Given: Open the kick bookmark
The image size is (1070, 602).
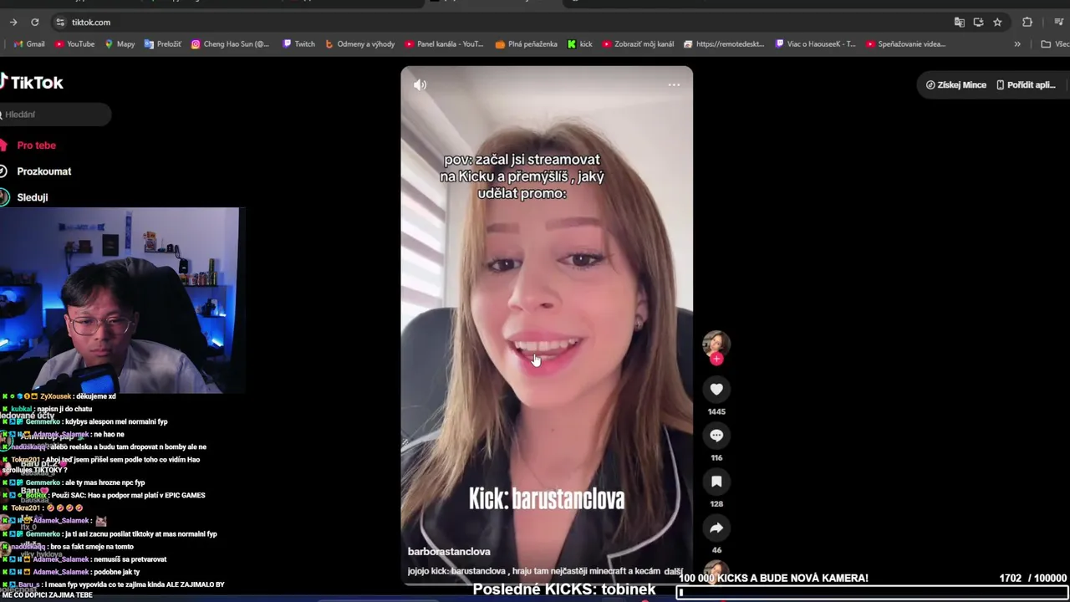Looking at the screenshot, I should tap(579, 44).
